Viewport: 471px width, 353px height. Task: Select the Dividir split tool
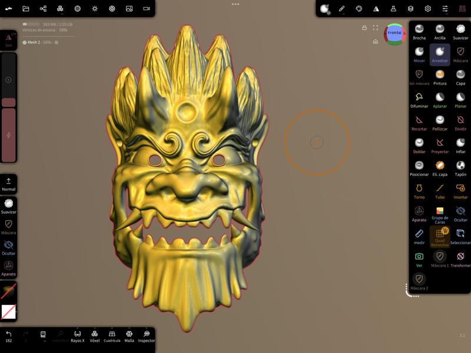point(460,124)
